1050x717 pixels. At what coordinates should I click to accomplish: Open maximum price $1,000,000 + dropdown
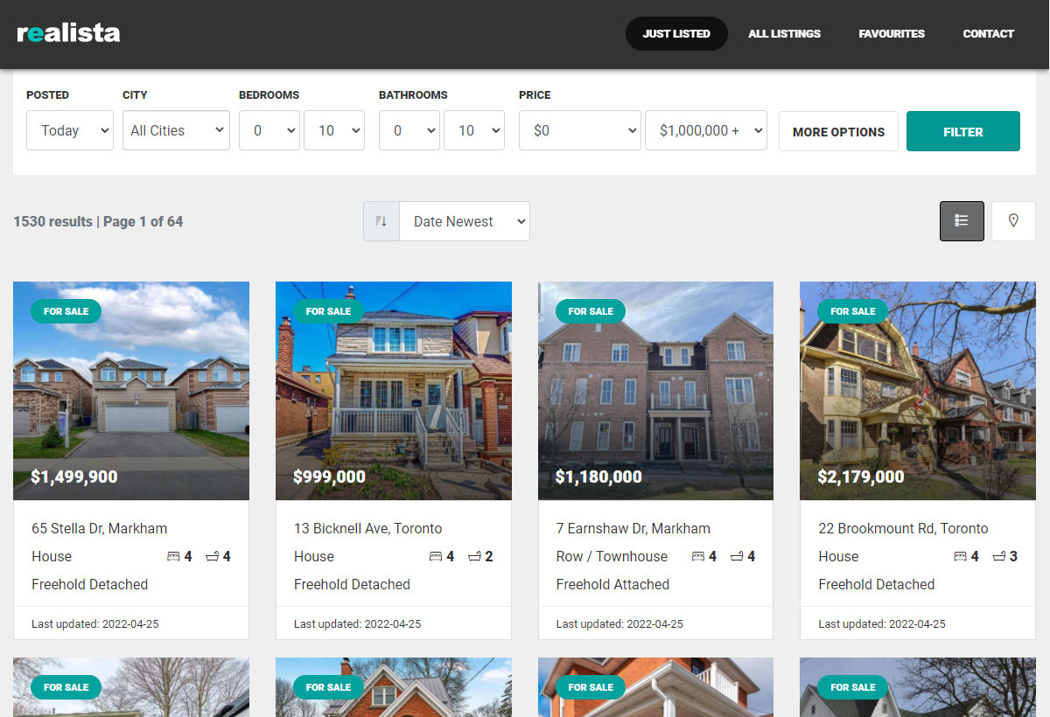click(x=706, y=130)
